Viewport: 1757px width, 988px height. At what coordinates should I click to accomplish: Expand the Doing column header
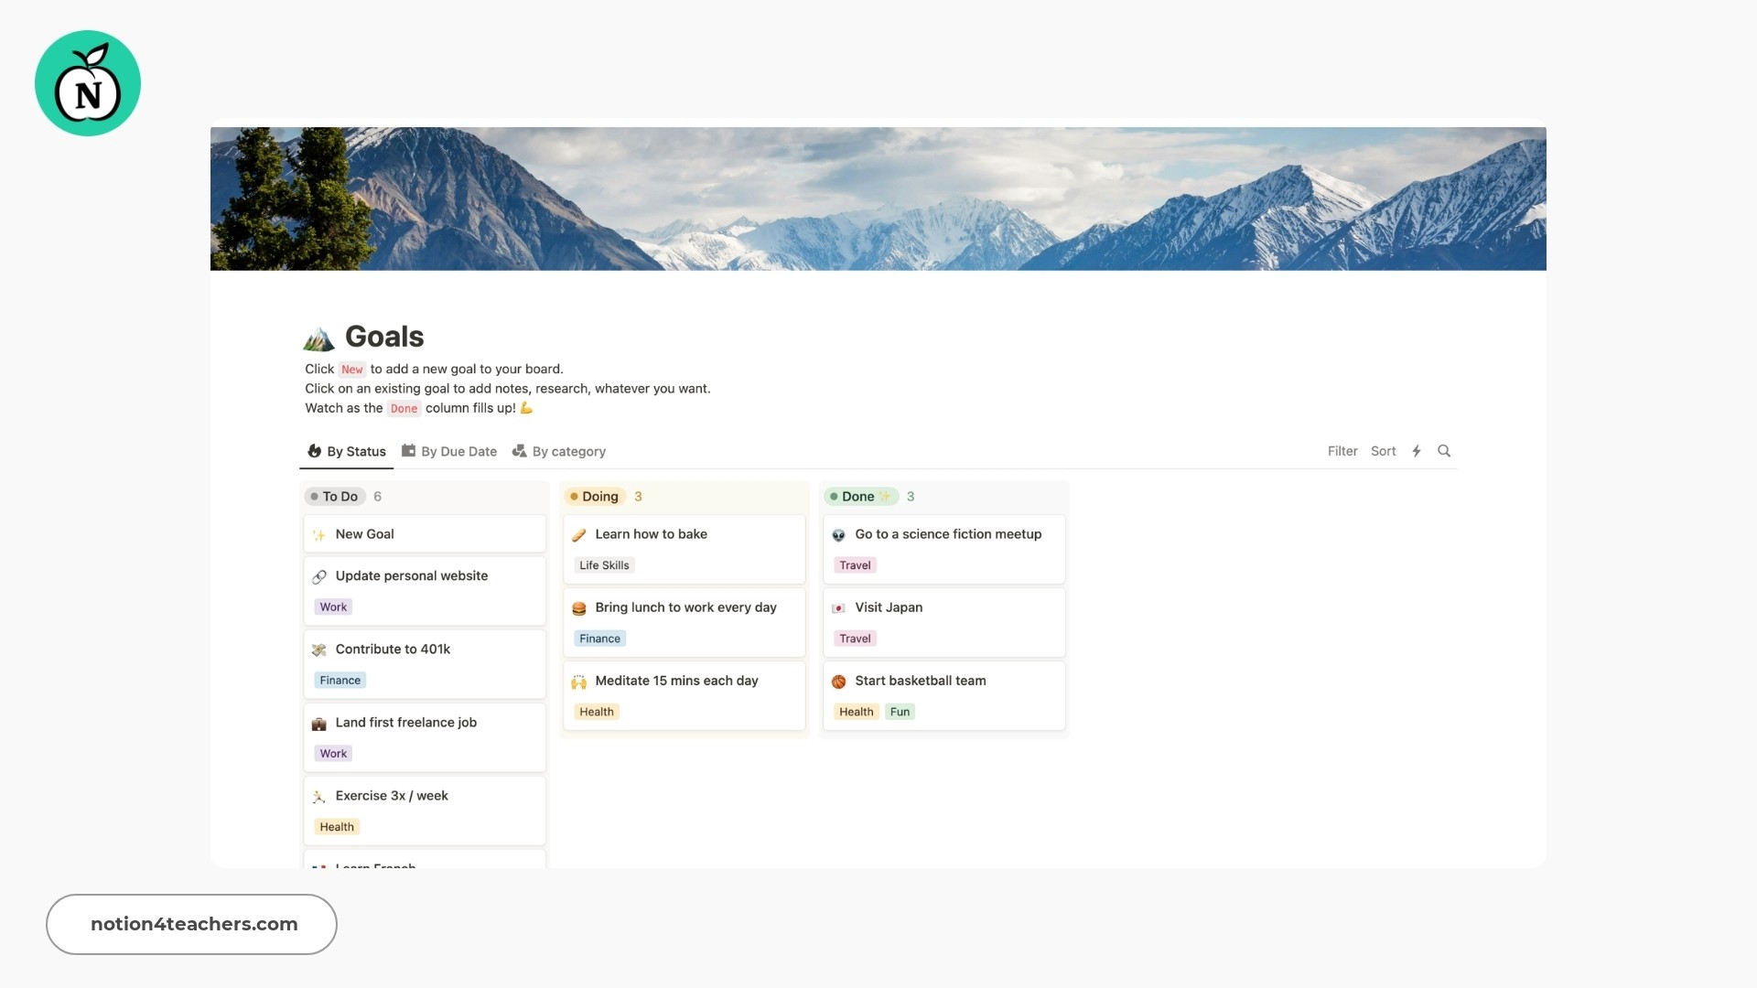coord(599,496)
